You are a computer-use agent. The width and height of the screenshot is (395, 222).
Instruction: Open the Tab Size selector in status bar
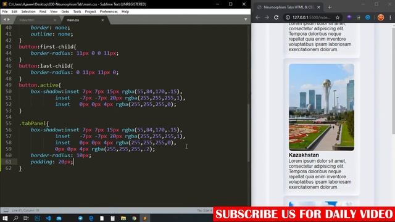(204, 210)
